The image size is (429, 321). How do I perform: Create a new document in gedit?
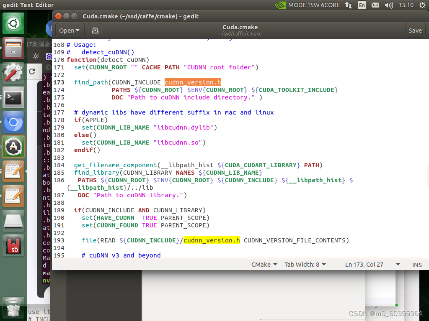95,31
